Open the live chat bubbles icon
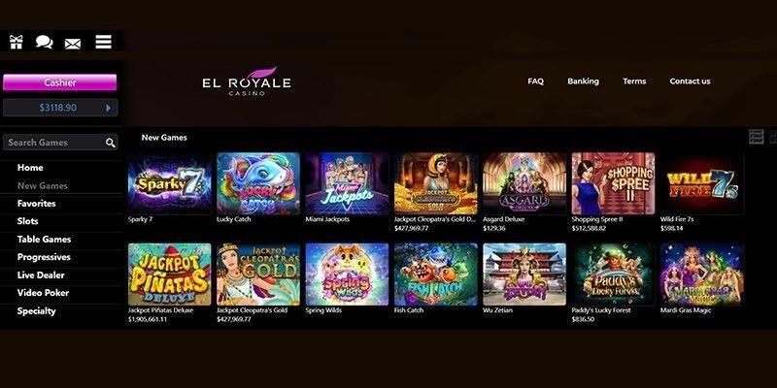The width and height of the screenshot is (777, 388). [44, 42]
